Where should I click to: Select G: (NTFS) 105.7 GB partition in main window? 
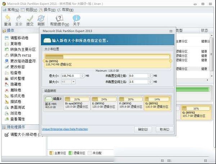[x=196, y=112]
